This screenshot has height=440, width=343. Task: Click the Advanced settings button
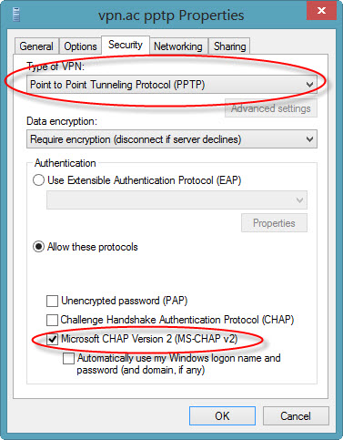(271, 108)
